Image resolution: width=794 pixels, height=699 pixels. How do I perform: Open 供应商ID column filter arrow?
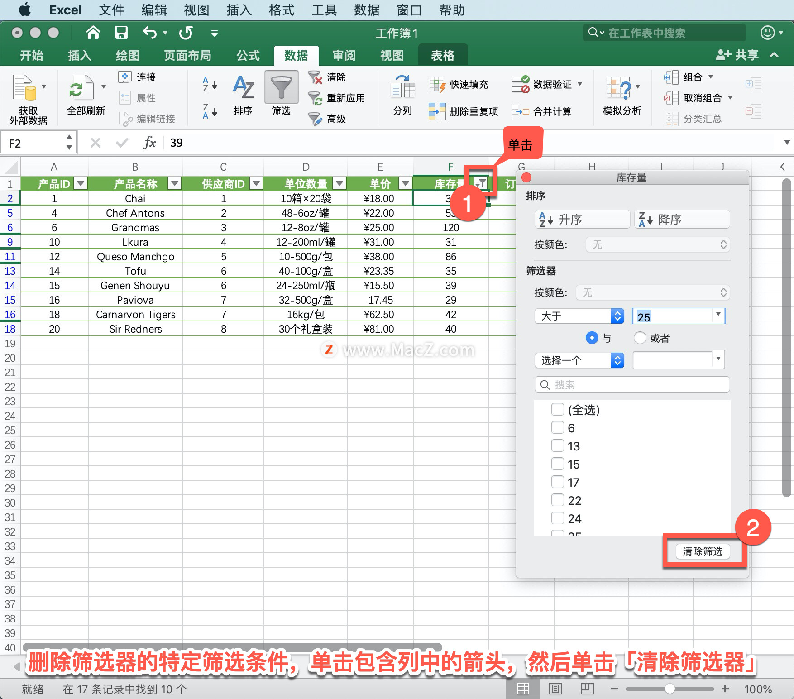(257, 183)
